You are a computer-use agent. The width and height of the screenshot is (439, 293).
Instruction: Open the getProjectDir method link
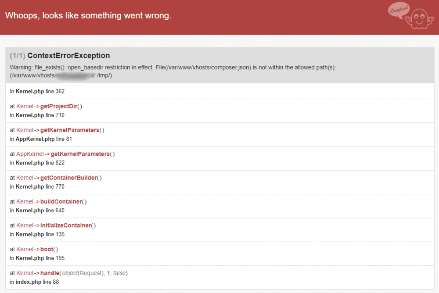[x=59, y=106]
